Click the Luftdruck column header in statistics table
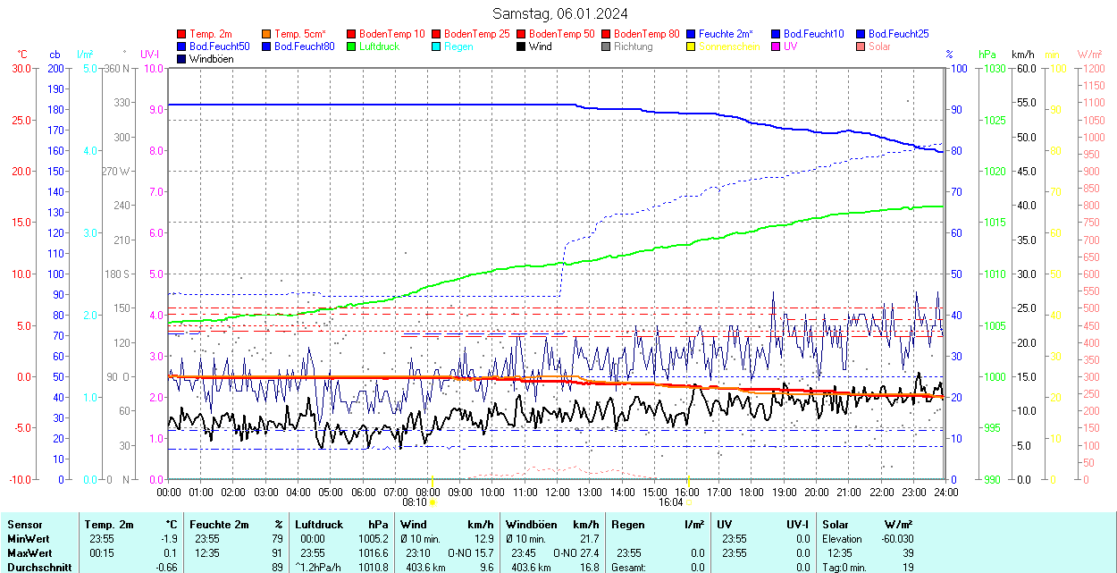This screenshot has width=1117, height=573. (x=319, y=525)
